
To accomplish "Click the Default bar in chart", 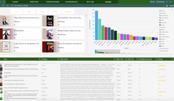I will pyautogui.click(x=96, y=25).
